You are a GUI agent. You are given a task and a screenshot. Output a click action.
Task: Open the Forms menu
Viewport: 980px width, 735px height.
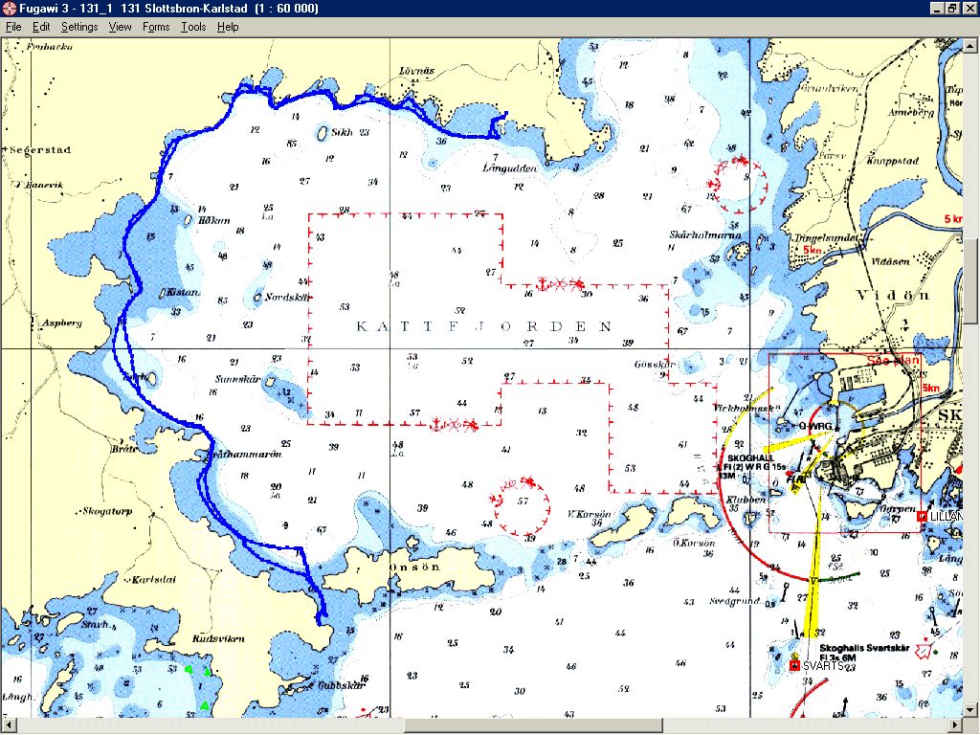(156, 27)
